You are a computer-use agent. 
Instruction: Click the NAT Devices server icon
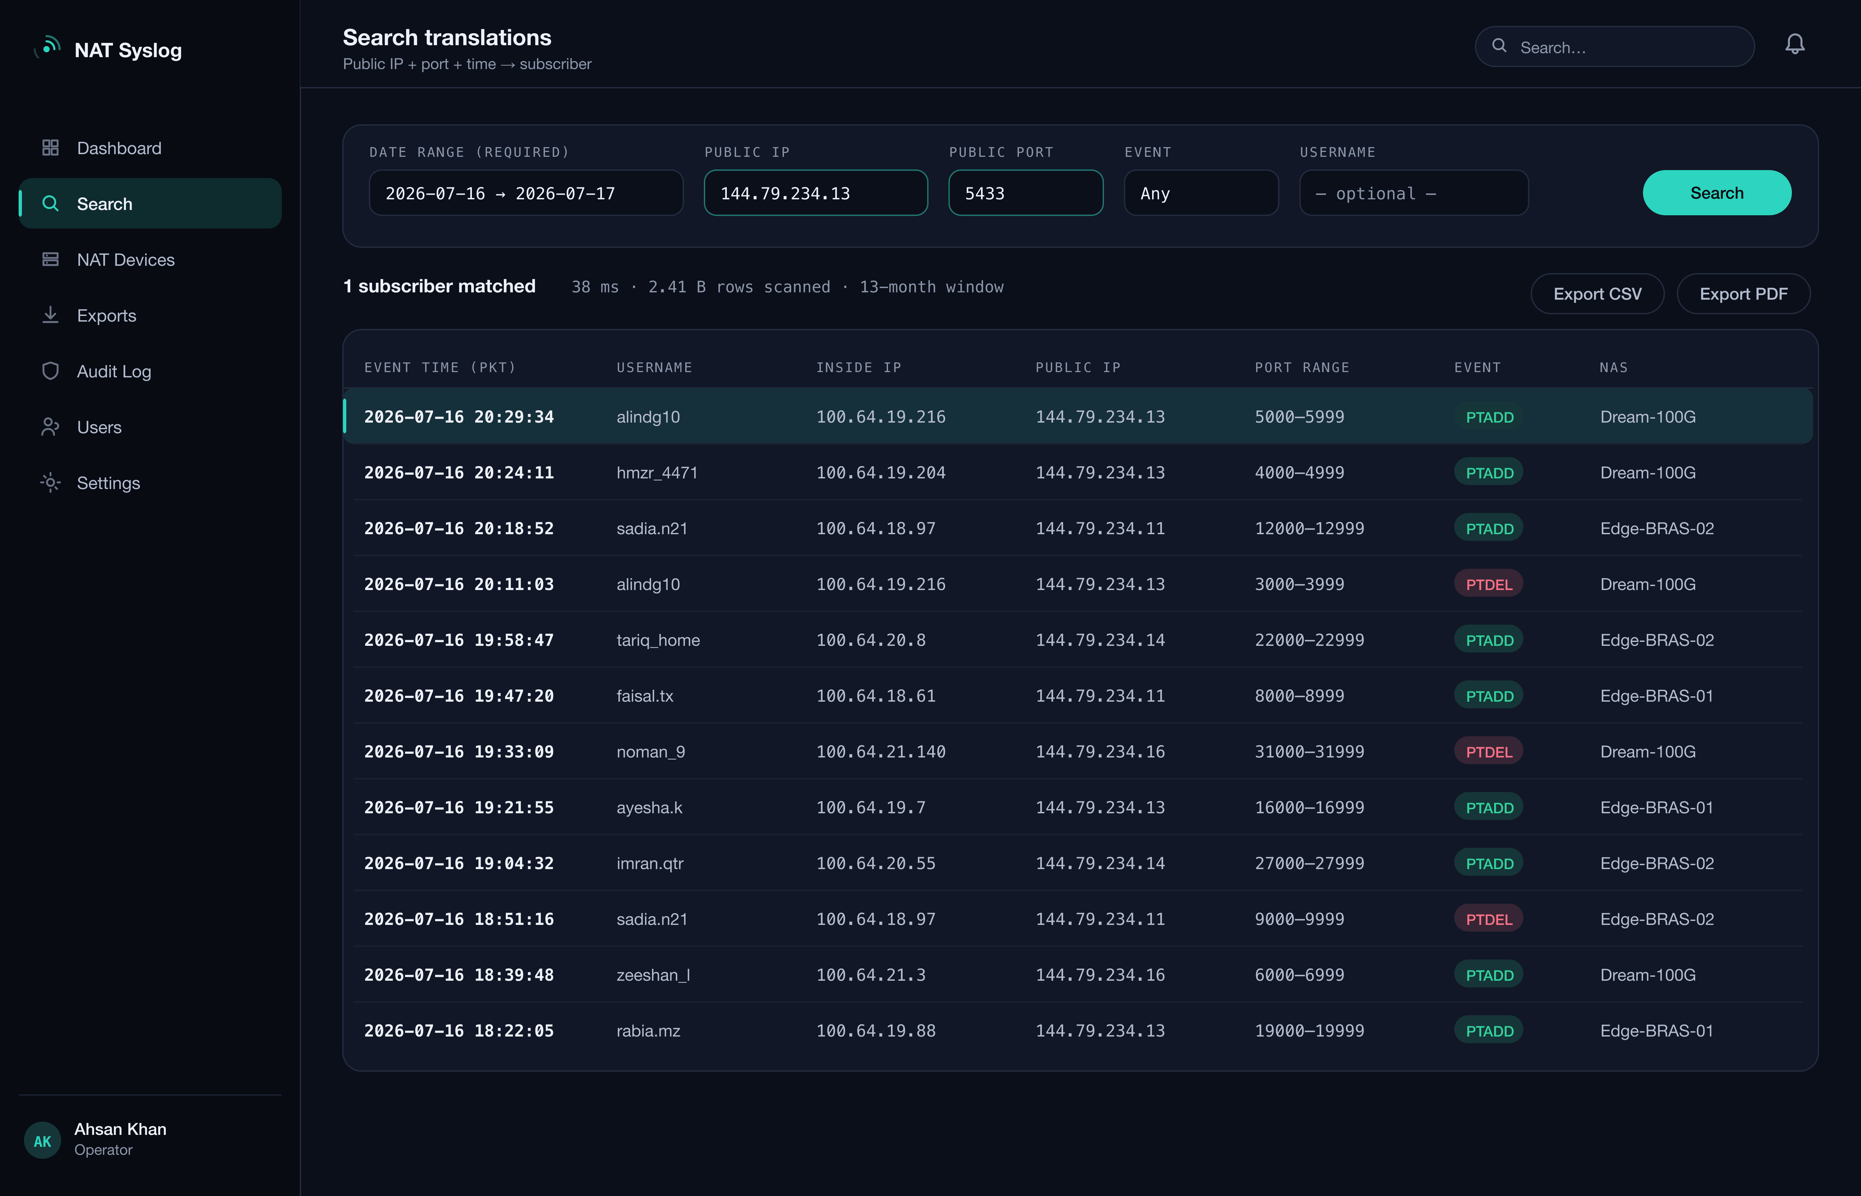pyautogui.click(x=51, y=259)
